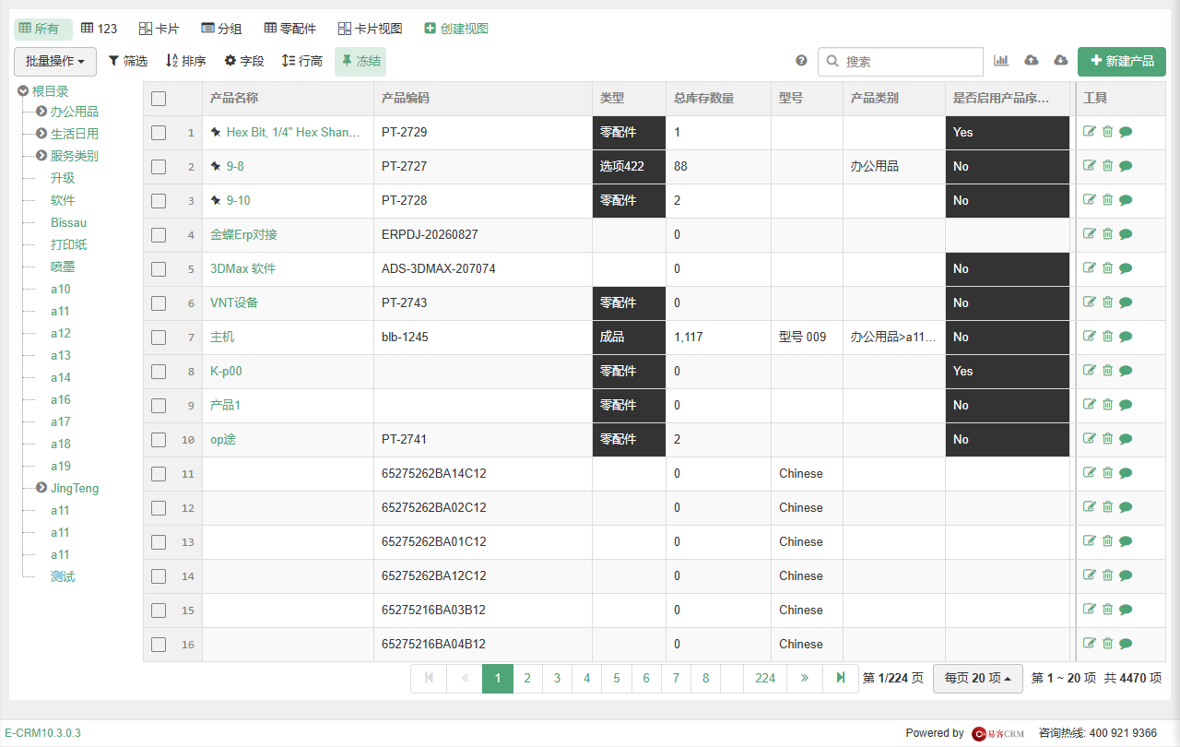Viewport: 1180px width, 747px height.
Task: Switch to the 卡片视图 tab
Action: tap(370, 29)
